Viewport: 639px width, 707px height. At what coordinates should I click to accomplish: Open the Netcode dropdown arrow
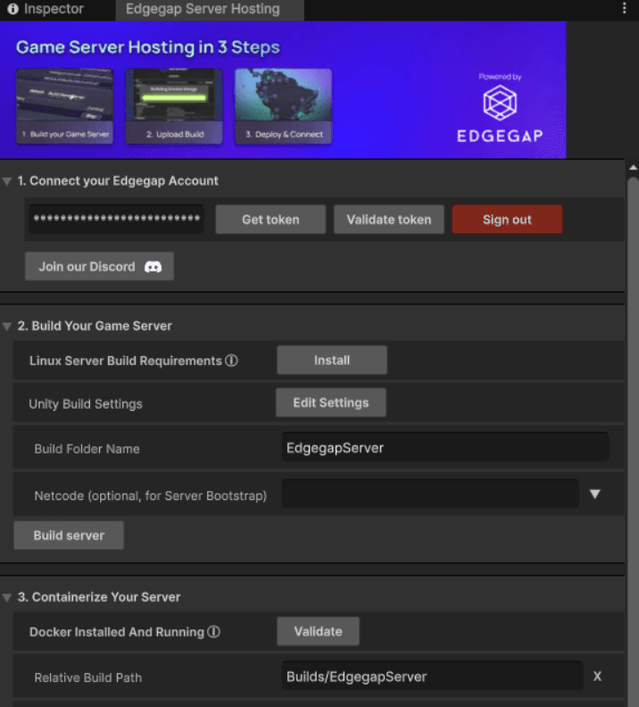point(595,495)
